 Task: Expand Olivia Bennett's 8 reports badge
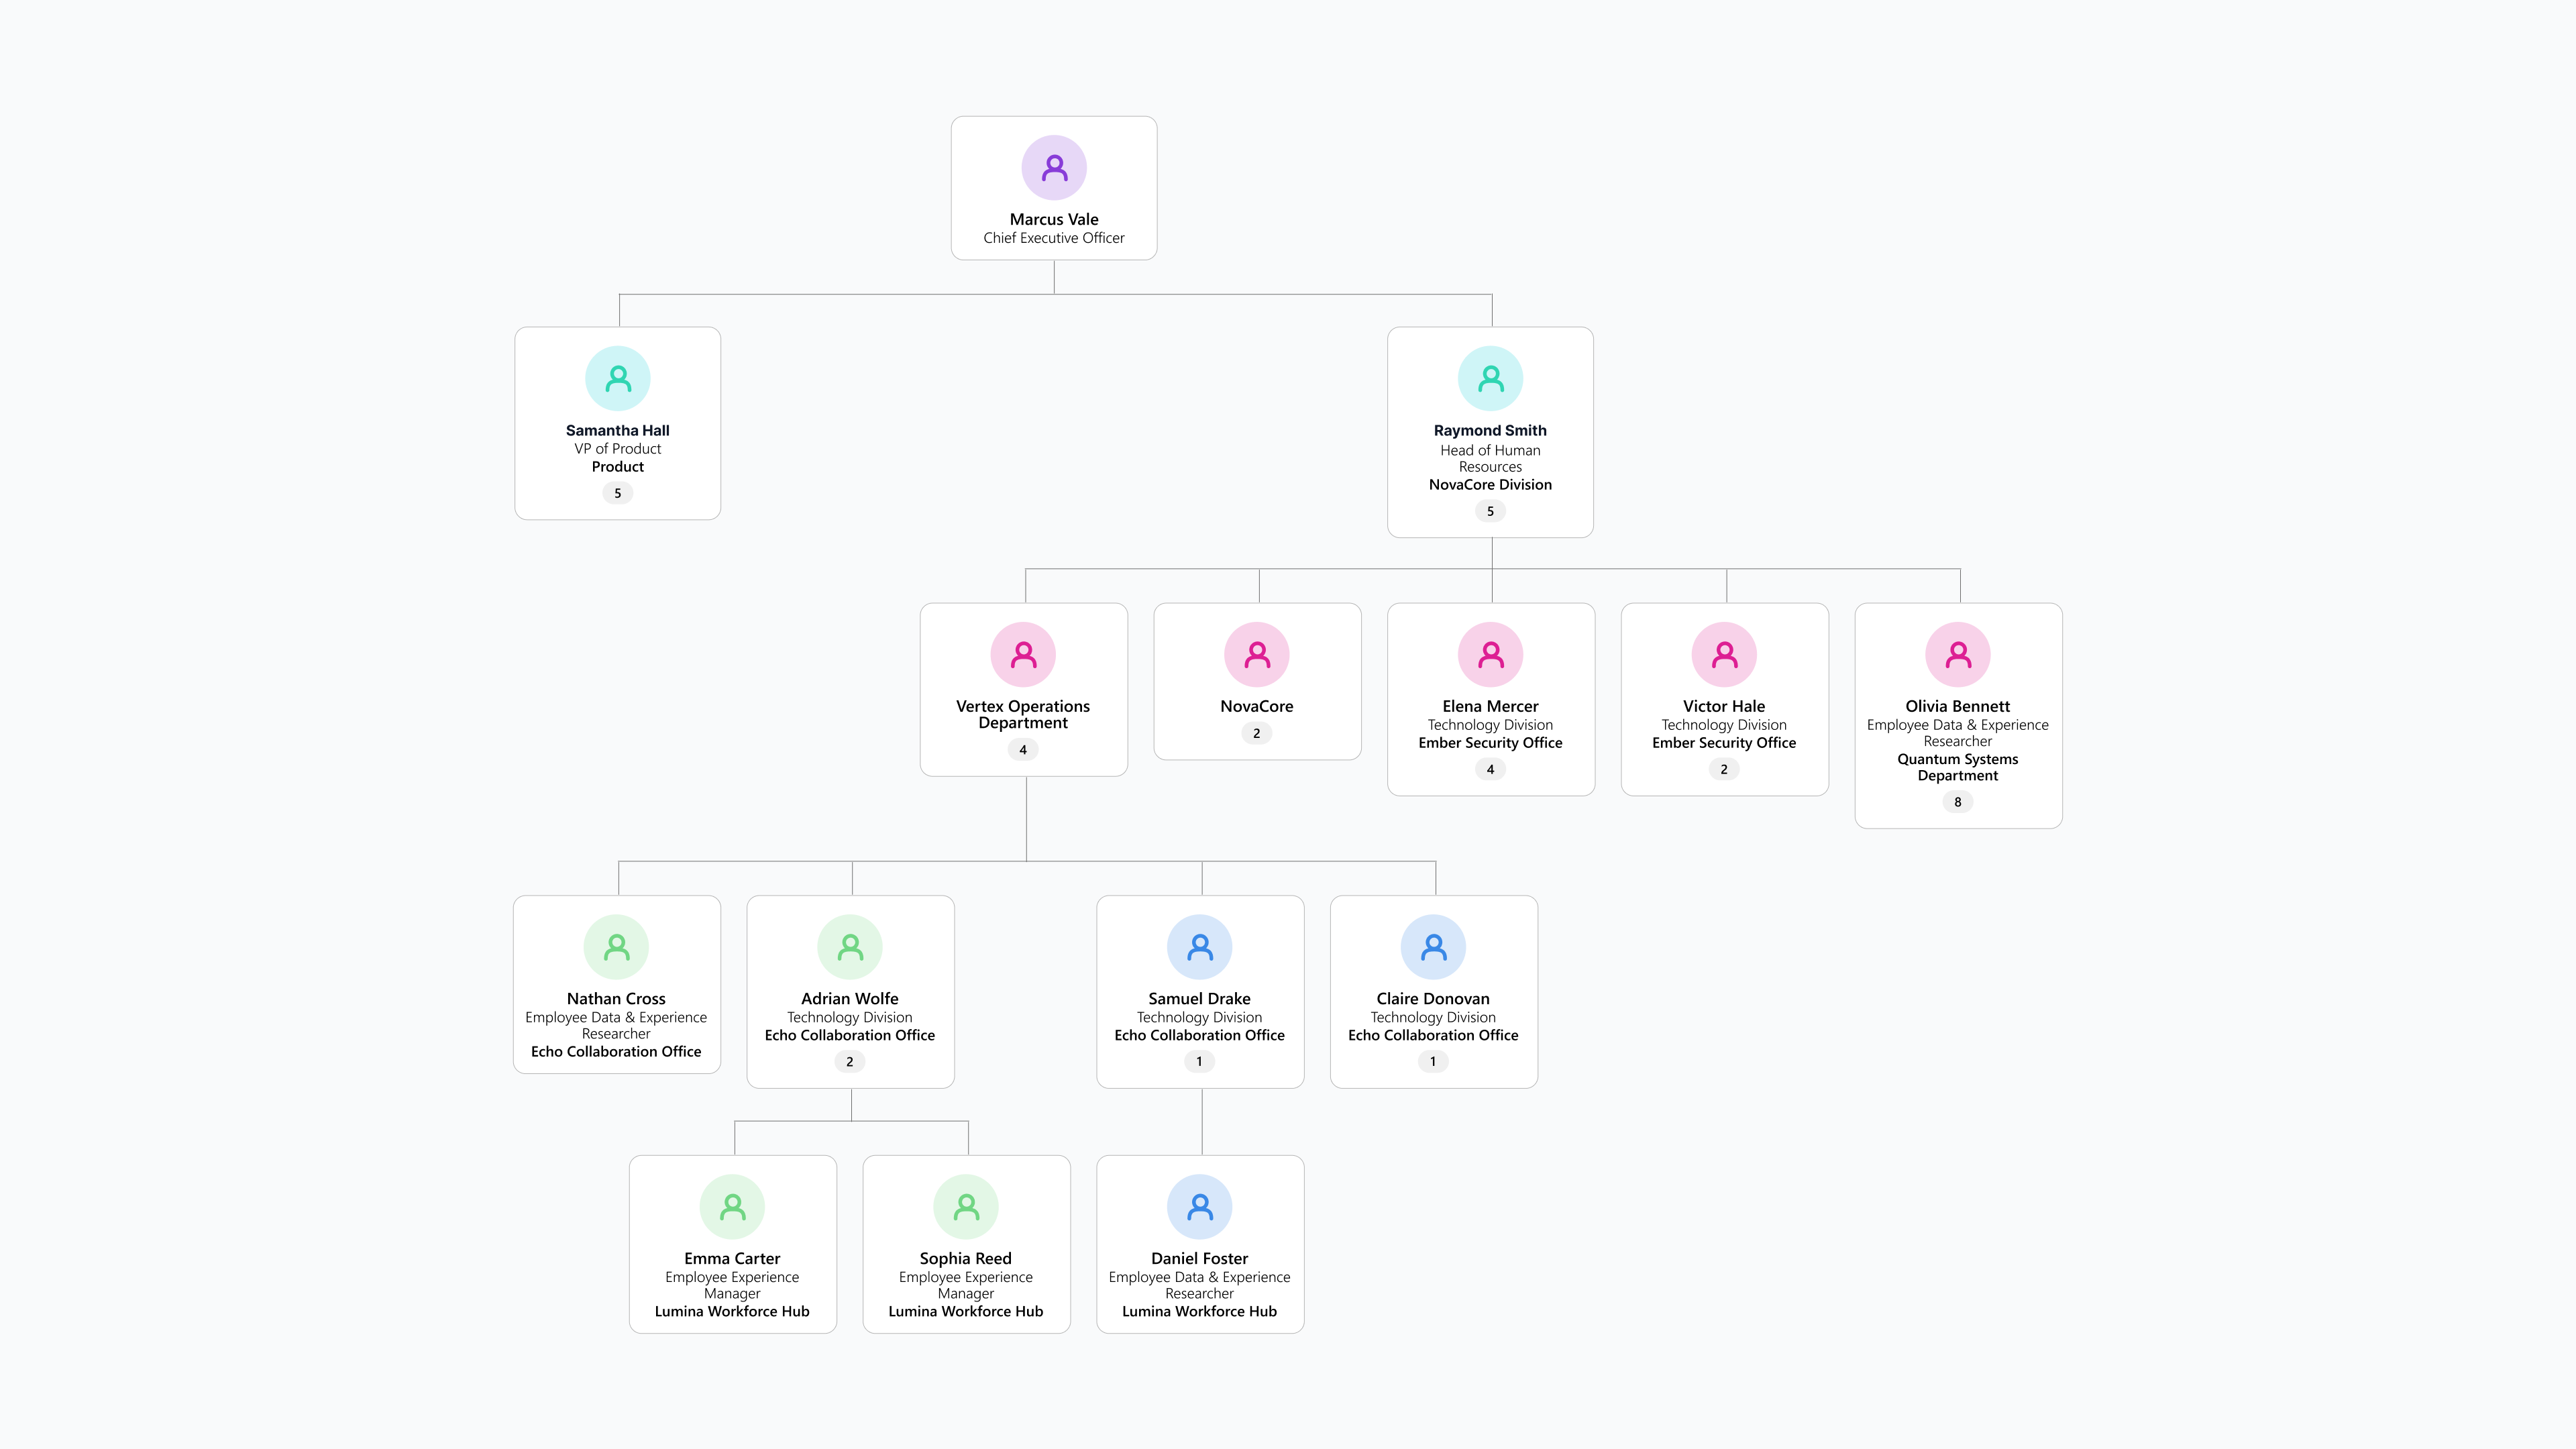[x=1958, y=802]
